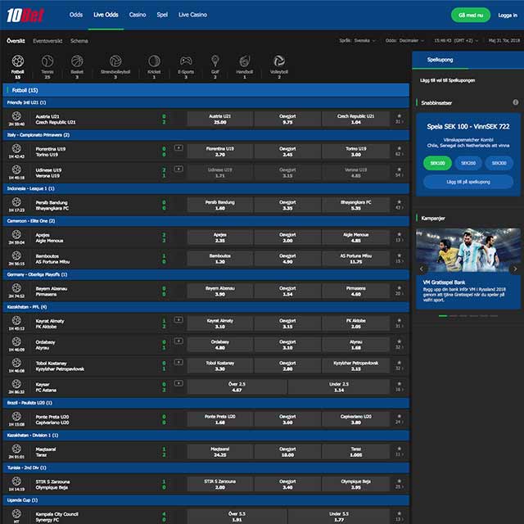The width and height of the screenshot is (524, 524).
Task: Switch to the Eventöversikt tab
Action: click(x=47, y=41)
